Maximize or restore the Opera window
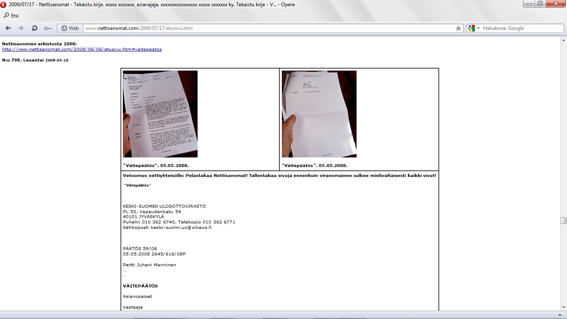Screen dimensions: 567x319 click(540, 4)
